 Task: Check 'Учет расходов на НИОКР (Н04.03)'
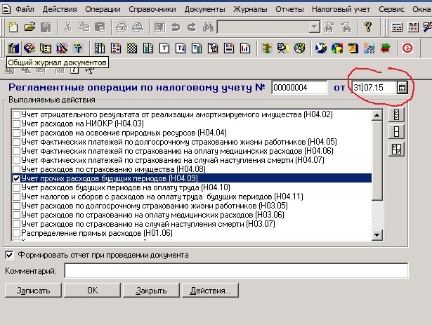click(16, 124)
